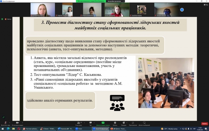Image resolution: width=209 pixels, height=131 pixels.
Task: Click the green annotation pencil icon
Action: pyautogui.click(x=4, y=117)
